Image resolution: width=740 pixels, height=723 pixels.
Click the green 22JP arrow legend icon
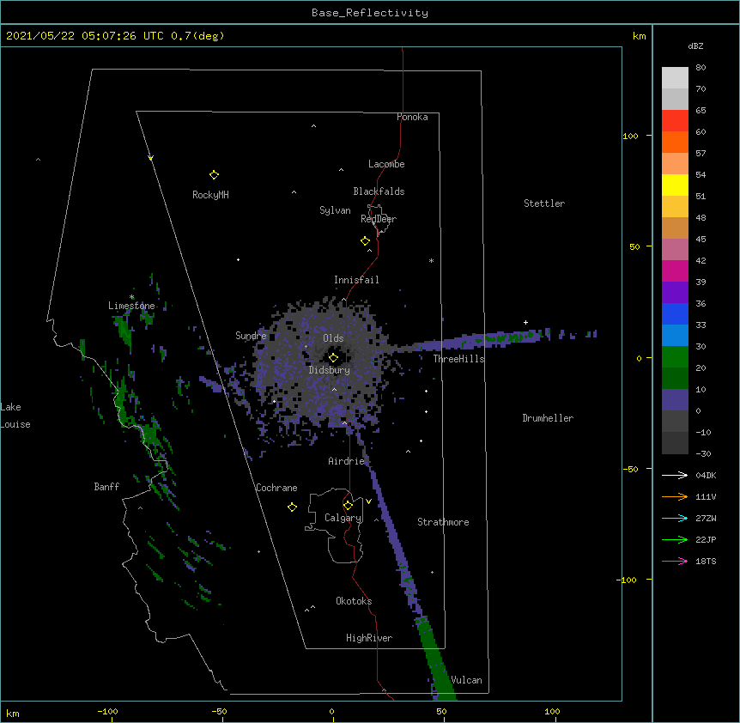click(x=675, y=539)
